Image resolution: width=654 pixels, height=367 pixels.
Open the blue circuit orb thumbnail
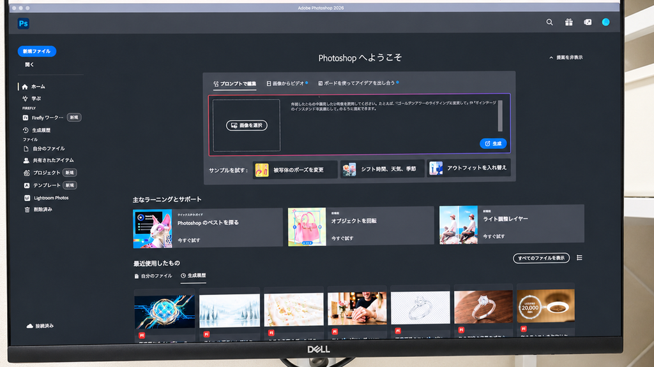164,312
